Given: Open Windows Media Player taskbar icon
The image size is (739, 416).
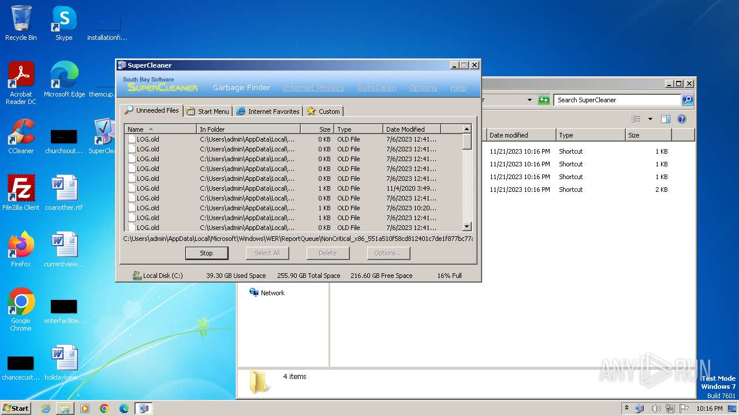Looking at the screenshot, I should (85, 408).
